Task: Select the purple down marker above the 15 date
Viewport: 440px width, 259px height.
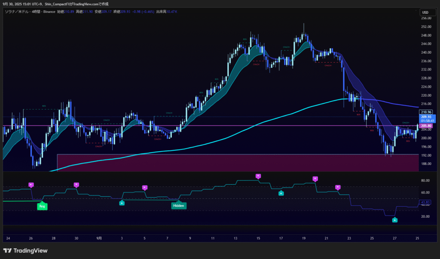Action: tap(258, 176)
